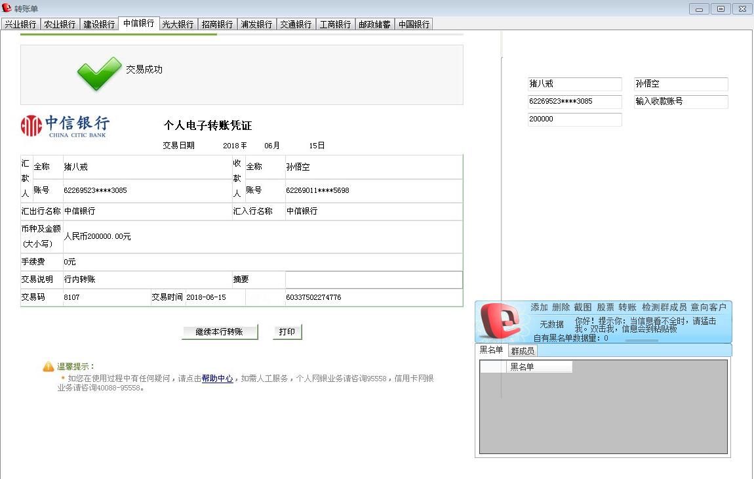Click 删除 in the blacklist panel
Image resolution: width=754 pixels, height=479 pixels.
(561, 307)
